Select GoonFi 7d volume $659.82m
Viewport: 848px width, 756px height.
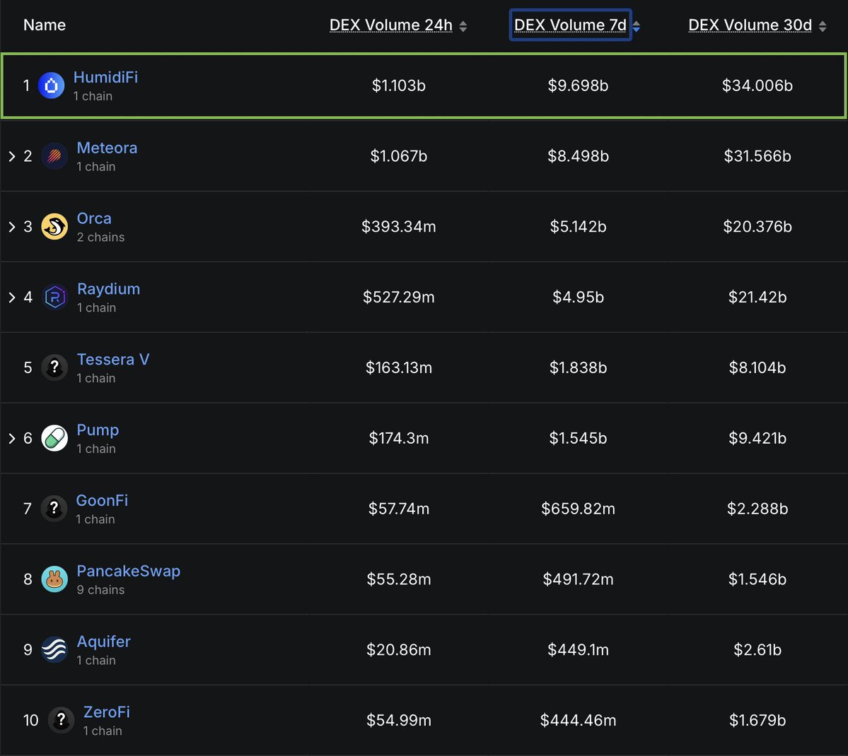tap(578, 509)
